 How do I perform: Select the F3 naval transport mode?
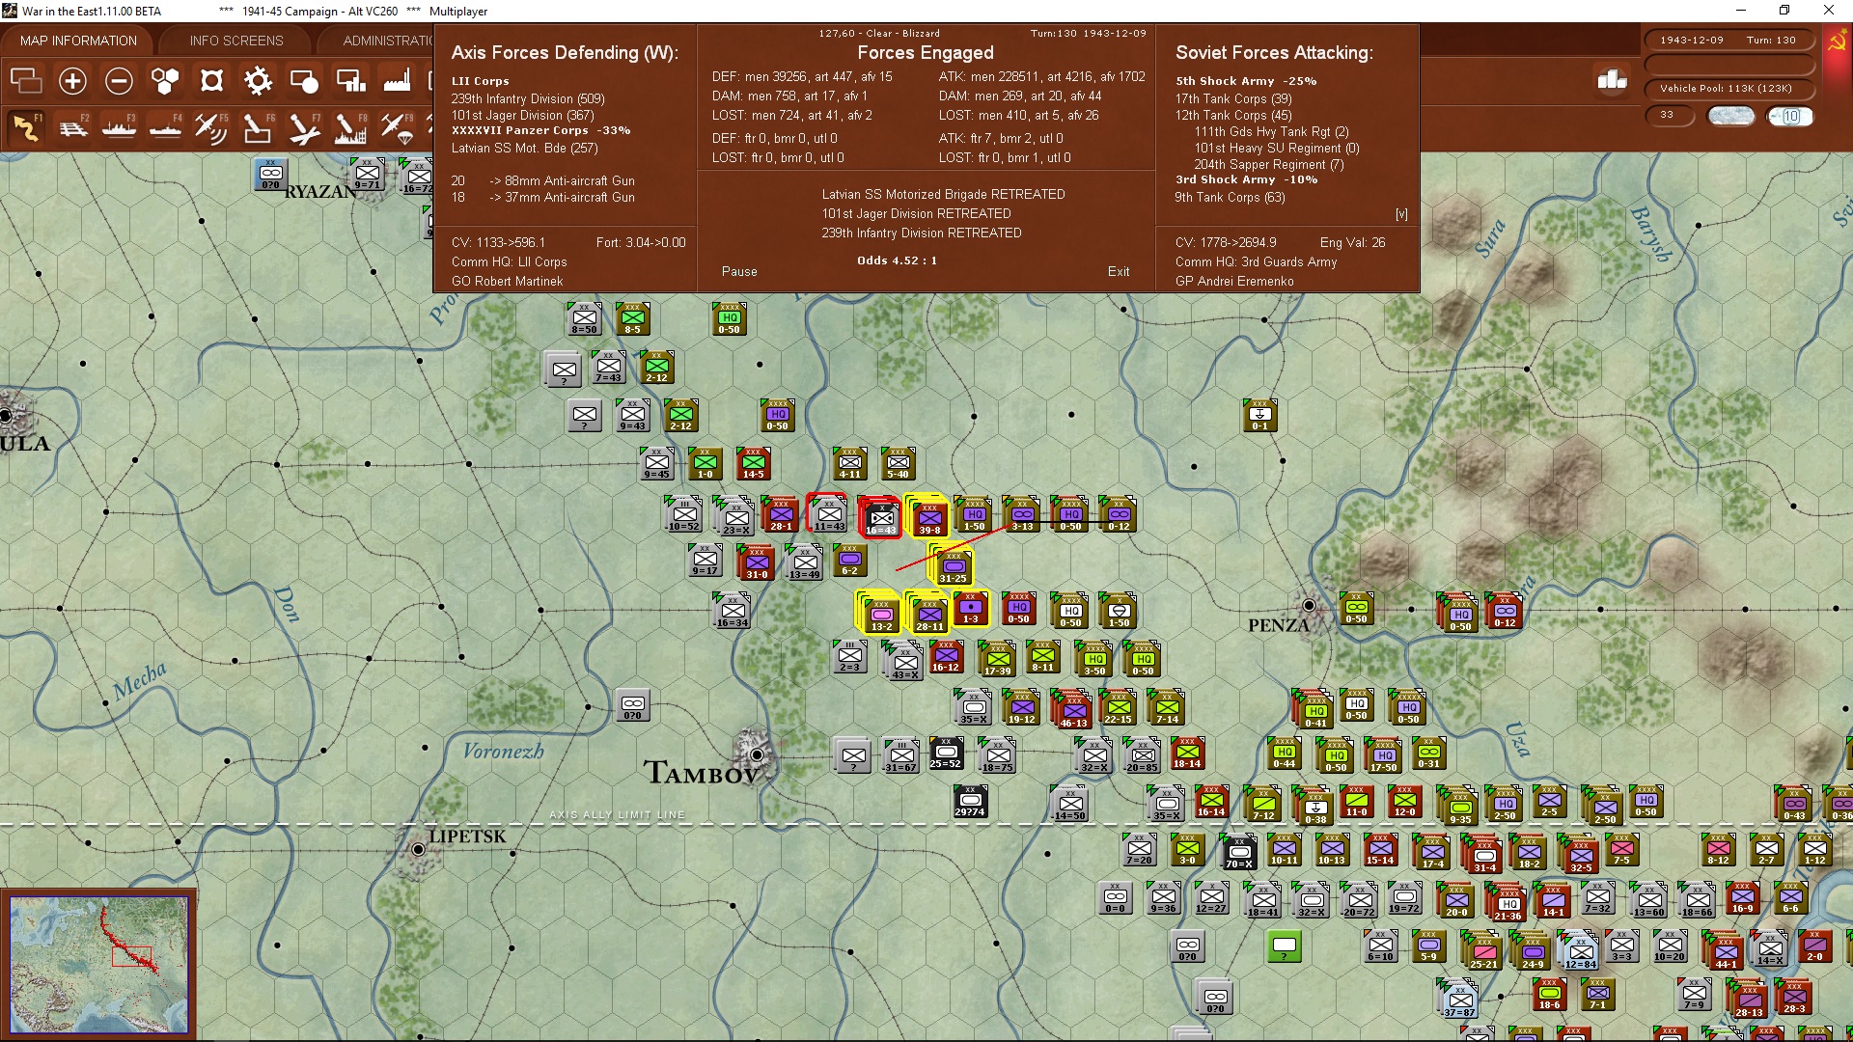(x=119, y=127)
